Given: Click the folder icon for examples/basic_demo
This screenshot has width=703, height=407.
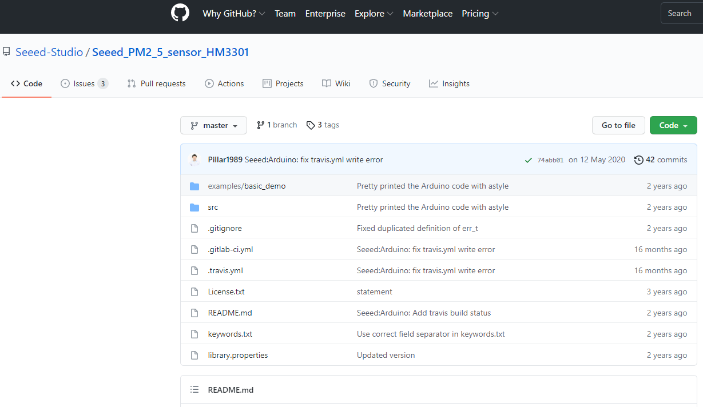Looking at the screenshot, I should (194, 186).
